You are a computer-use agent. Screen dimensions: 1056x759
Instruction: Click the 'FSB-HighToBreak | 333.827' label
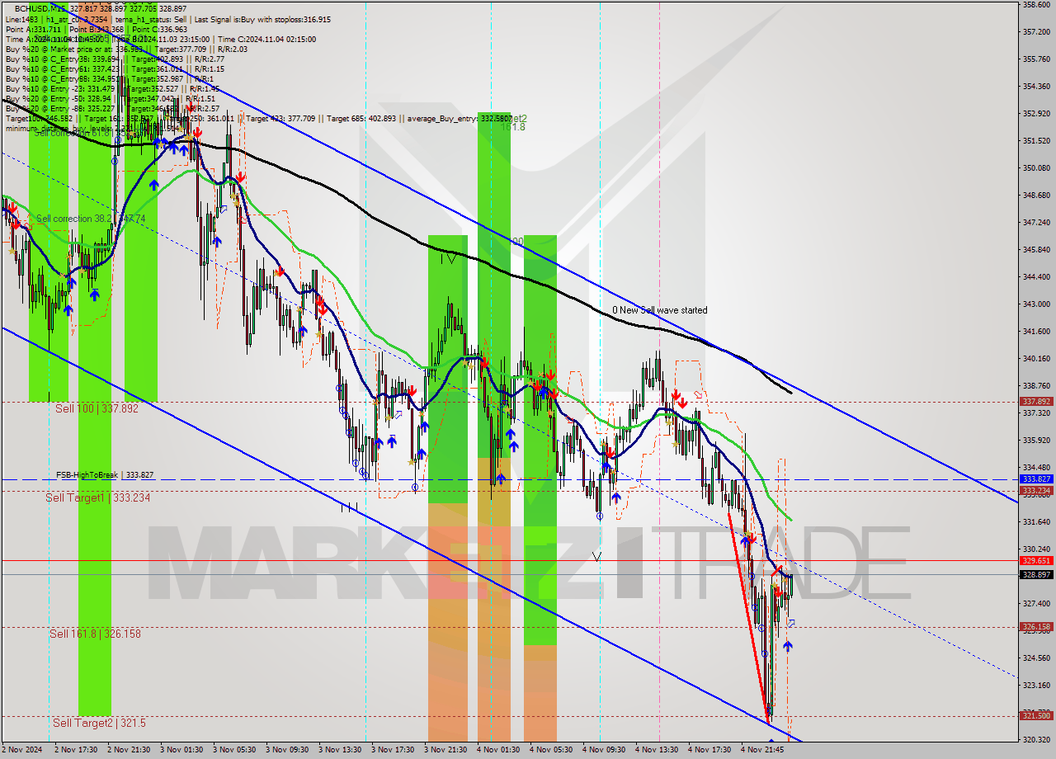(105, 475)
